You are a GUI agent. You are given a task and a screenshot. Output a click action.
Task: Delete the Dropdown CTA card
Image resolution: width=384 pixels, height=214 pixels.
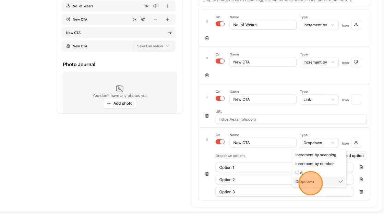coord(207,174)
